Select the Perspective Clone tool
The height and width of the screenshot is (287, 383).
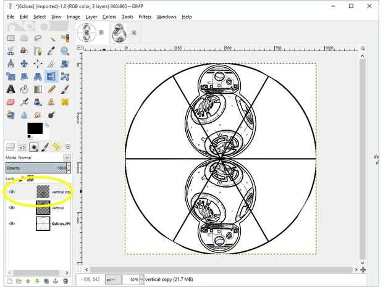(11, 115)
